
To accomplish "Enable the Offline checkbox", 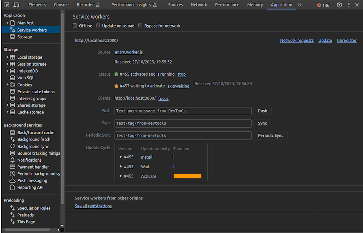I will coord(75,26).
